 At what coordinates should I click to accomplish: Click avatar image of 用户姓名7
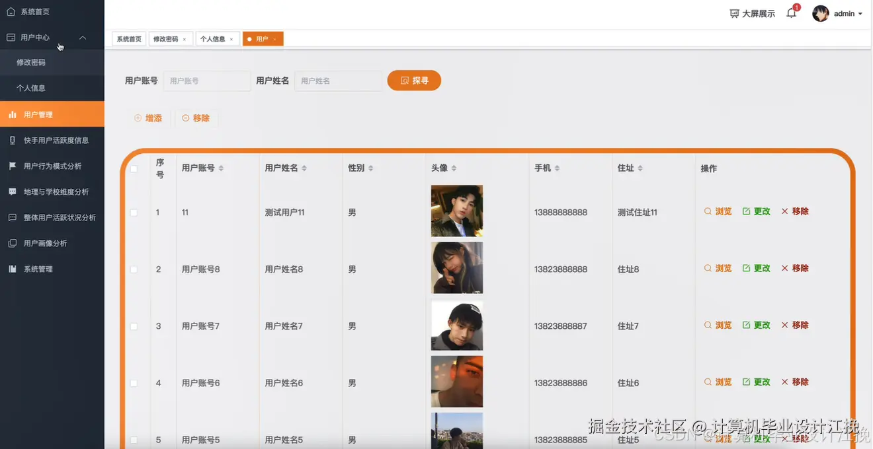[457, 326]
